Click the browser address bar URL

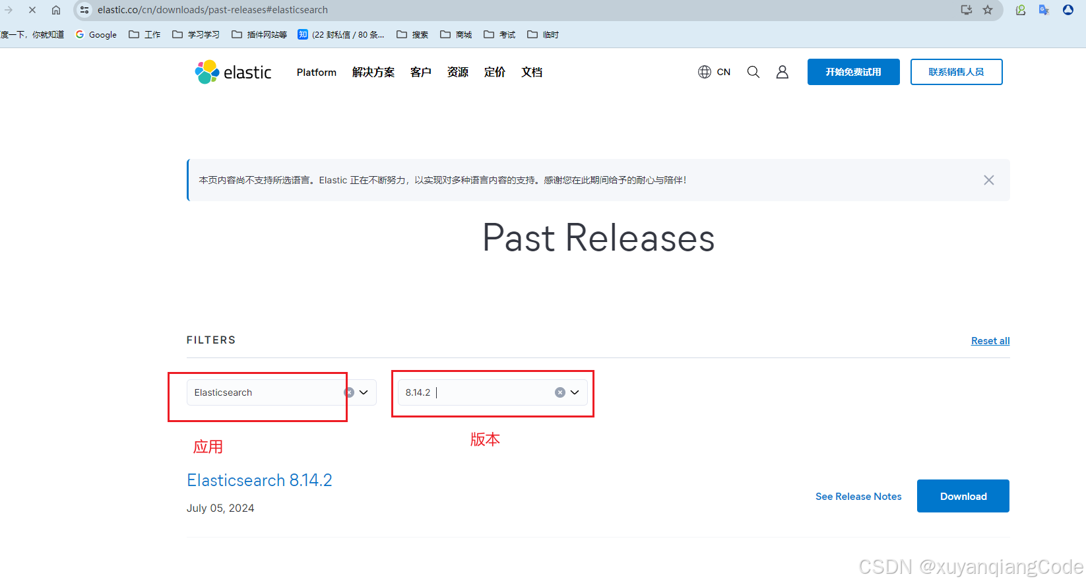click(212, 10)
